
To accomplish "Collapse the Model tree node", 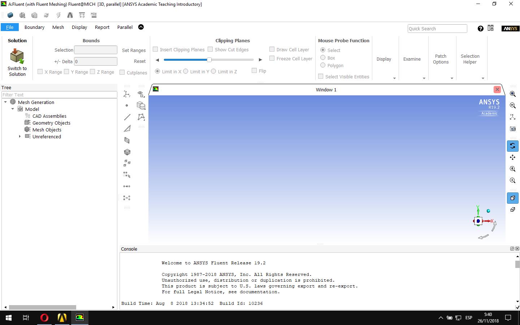I will click(x=13, y=109).
